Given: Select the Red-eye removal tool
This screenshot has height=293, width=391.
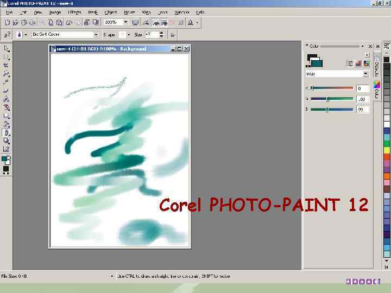Looking at the screenshot, I should pyautogui.click(x=7, y=107).
